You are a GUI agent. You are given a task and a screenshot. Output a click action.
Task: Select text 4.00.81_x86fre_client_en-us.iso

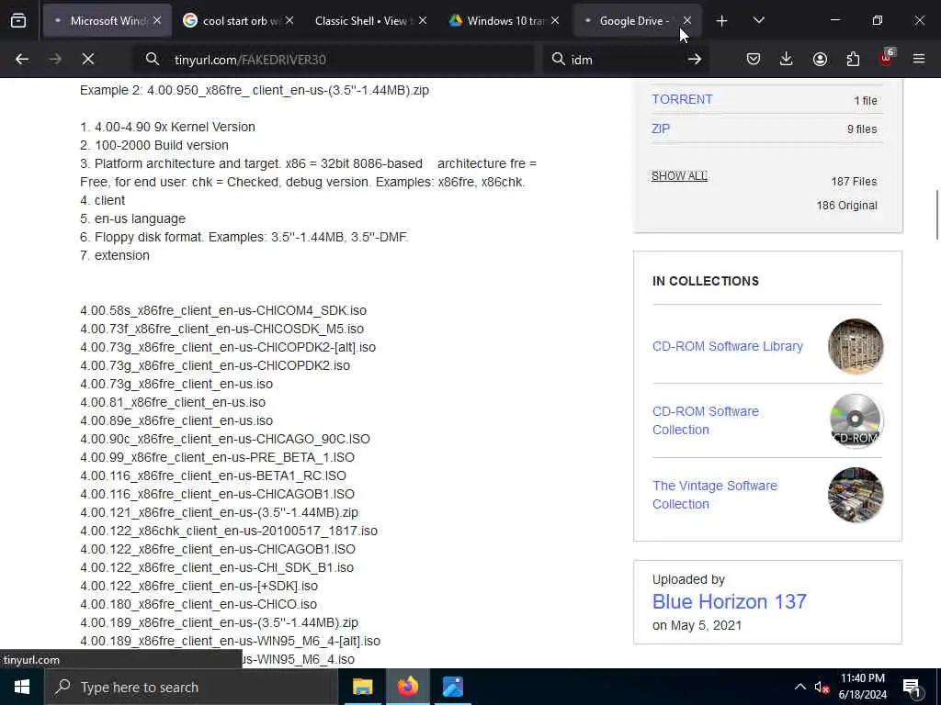(173, 402)
